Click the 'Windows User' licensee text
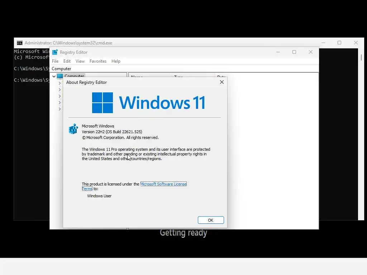This screenshot has width=367, height=275. click(99, 196)
